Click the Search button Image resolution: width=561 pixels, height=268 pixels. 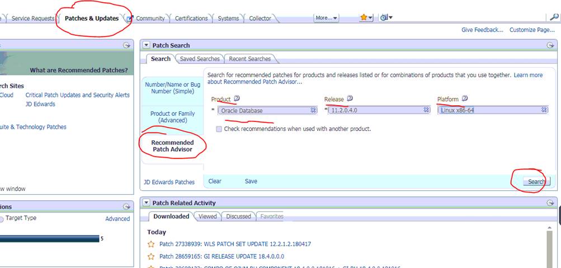coord(536,181)
